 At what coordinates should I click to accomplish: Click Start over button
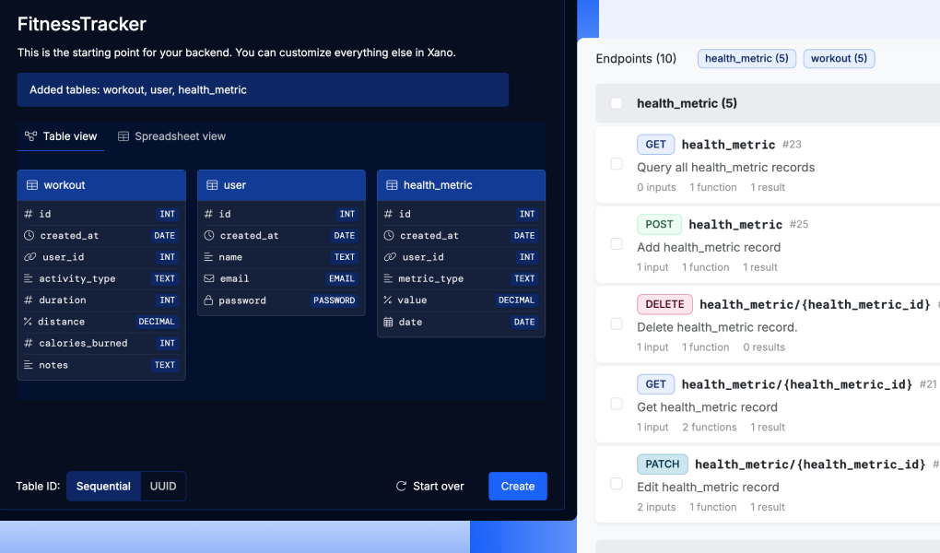pos(429,486)
